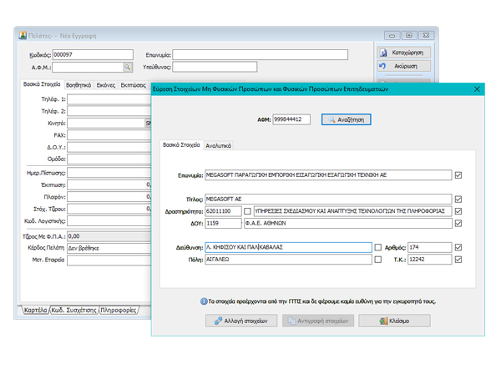Image resolution: width=501 pixels, height=384 pixels.
Task: Open the Πληροφορίες bottom tab
Action: coord(119,310)
